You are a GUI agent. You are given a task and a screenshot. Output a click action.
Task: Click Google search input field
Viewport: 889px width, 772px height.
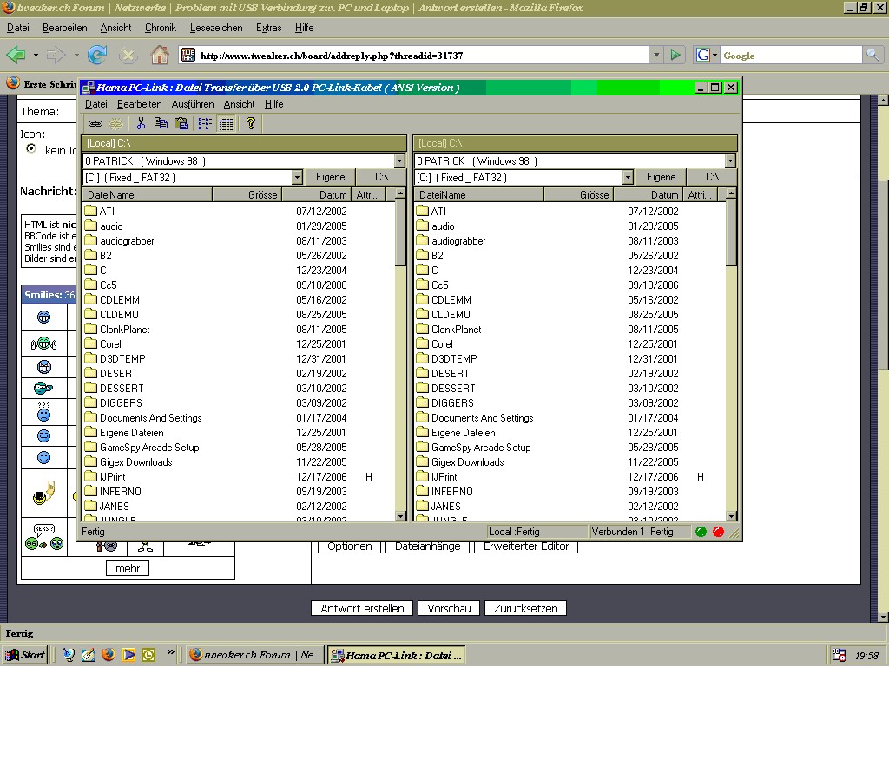point(791,55)
